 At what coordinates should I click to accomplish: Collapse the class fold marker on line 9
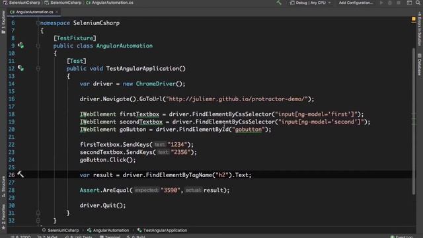click(x=38, y=46)
